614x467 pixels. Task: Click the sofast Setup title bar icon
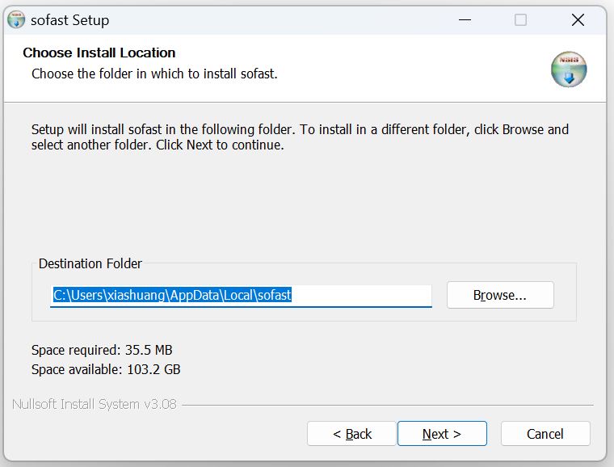coord(16,20)
